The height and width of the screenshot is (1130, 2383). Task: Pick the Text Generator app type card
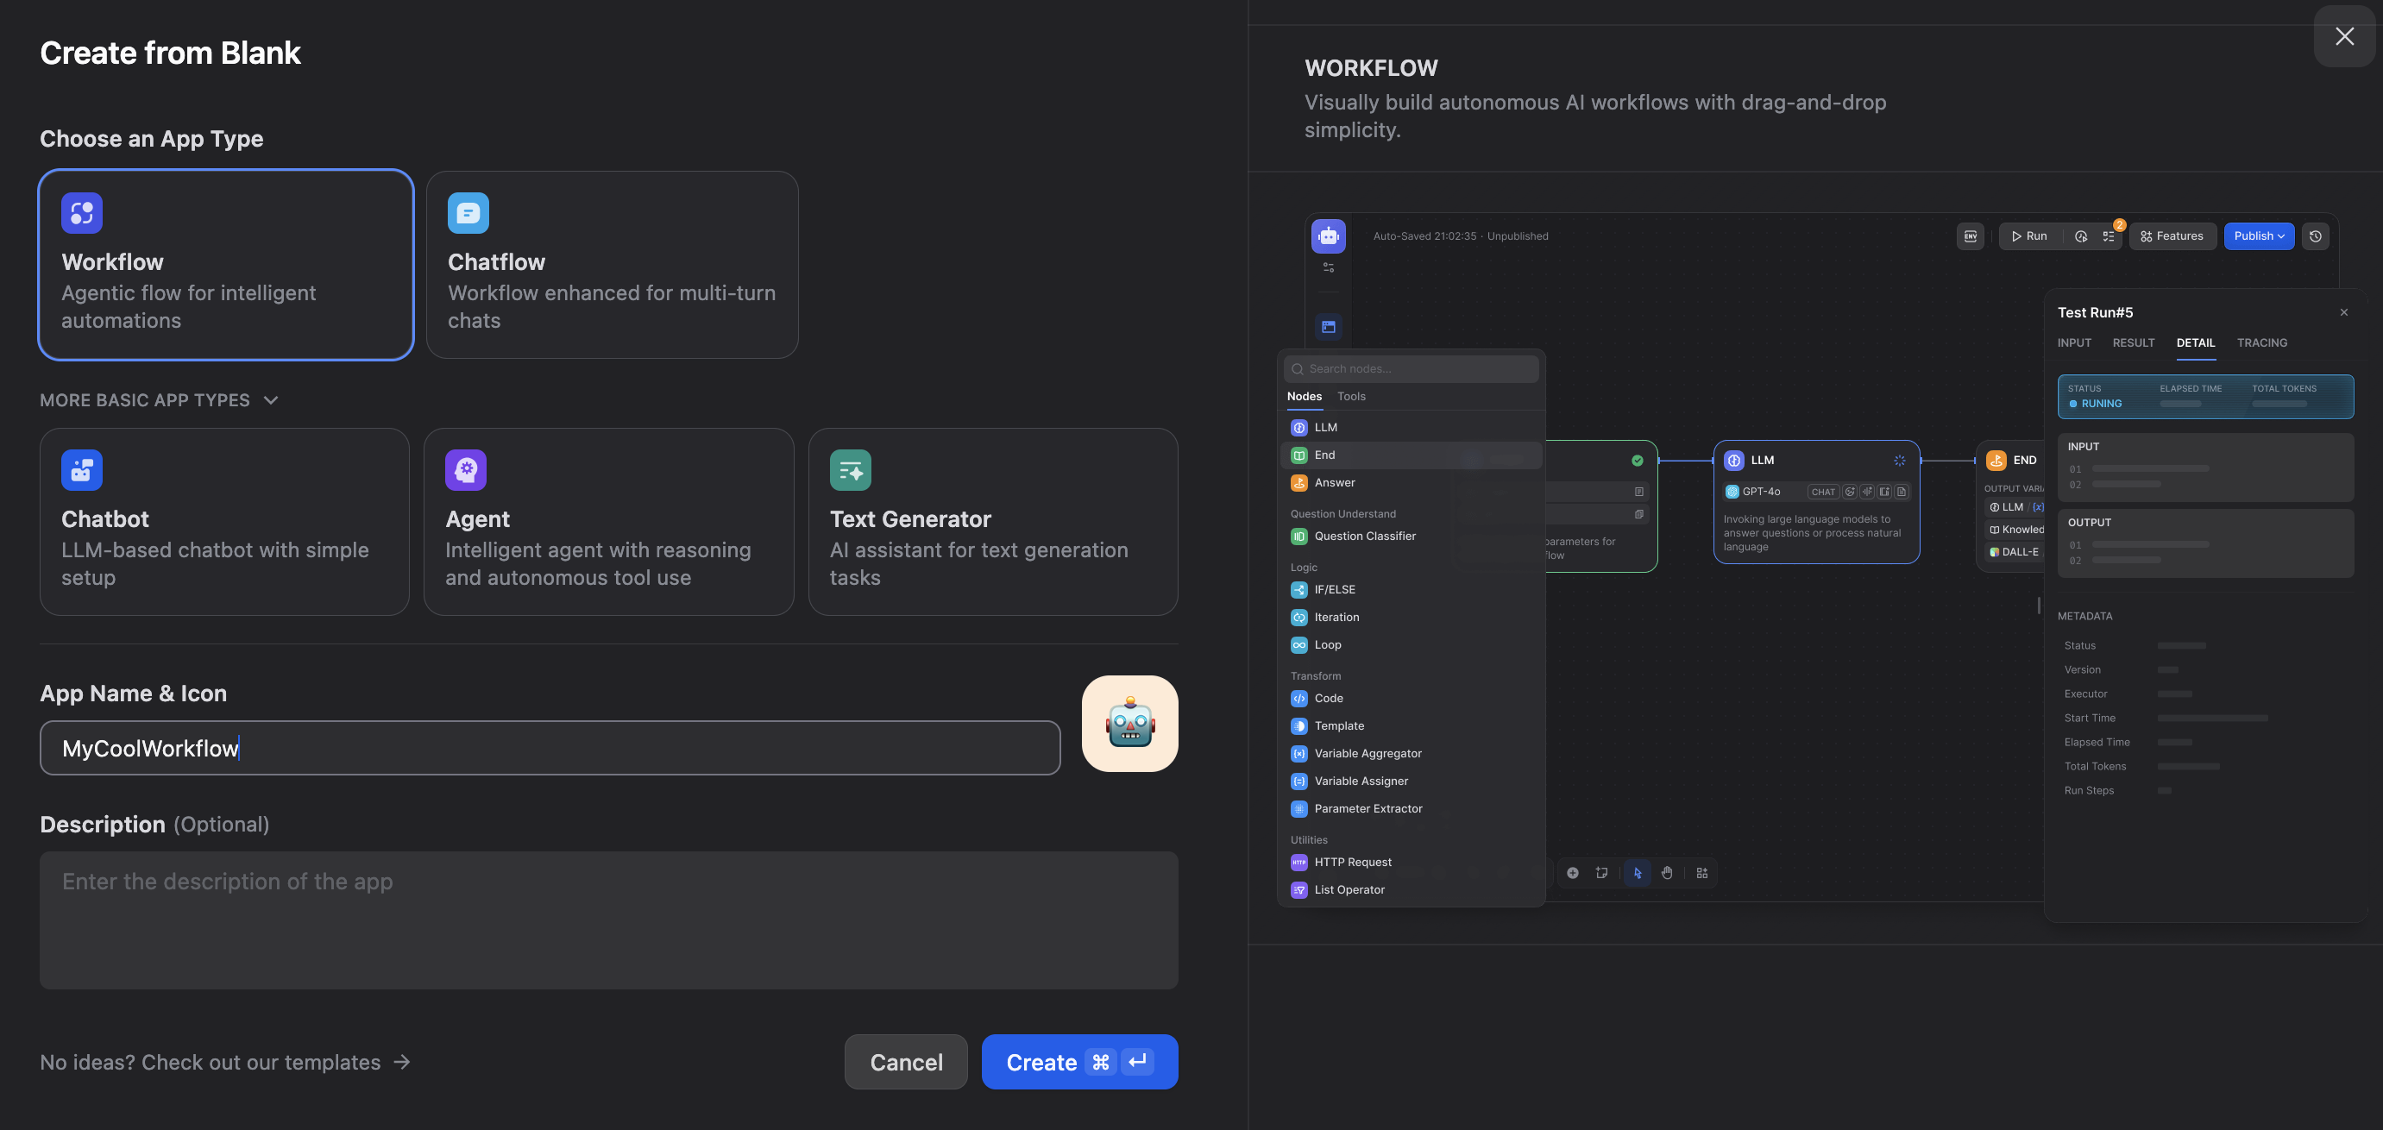[992, 522]
